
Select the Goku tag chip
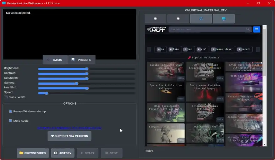tap(174, 49)
